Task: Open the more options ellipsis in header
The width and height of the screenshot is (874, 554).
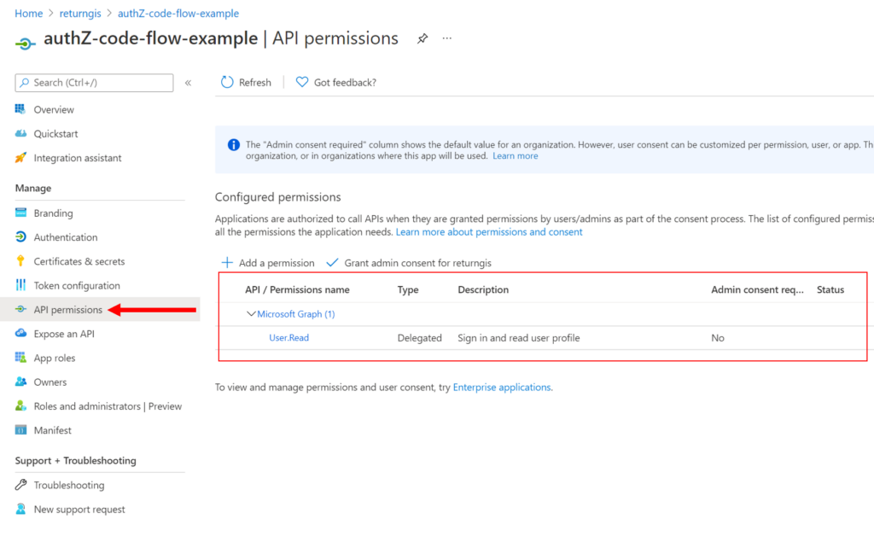Action: (x=447, y=38)
